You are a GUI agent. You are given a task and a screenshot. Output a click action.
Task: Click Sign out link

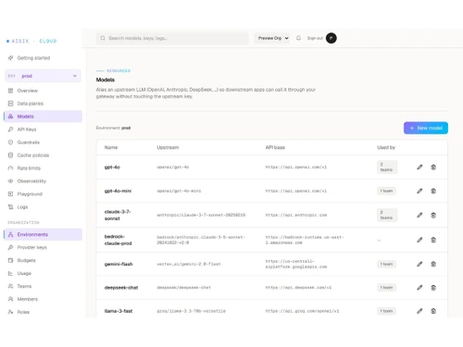click(315, 38)
